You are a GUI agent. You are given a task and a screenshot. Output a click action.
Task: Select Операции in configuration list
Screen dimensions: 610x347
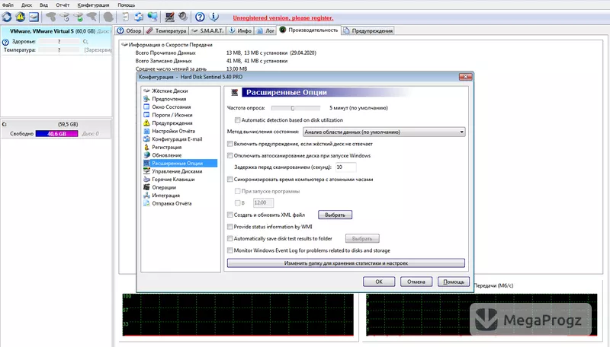(x=164, y=187)
